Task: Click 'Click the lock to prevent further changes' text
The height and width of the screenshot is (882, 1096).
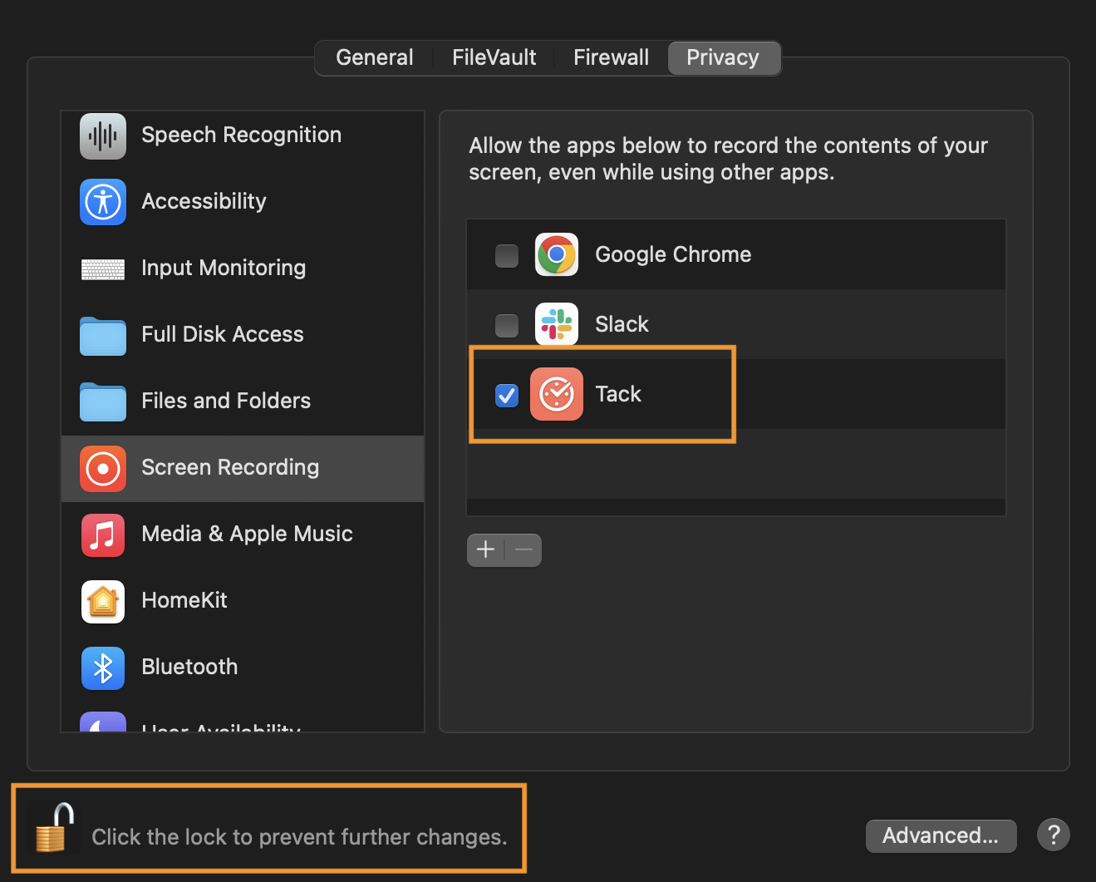Action: click(x=299, y=837)
